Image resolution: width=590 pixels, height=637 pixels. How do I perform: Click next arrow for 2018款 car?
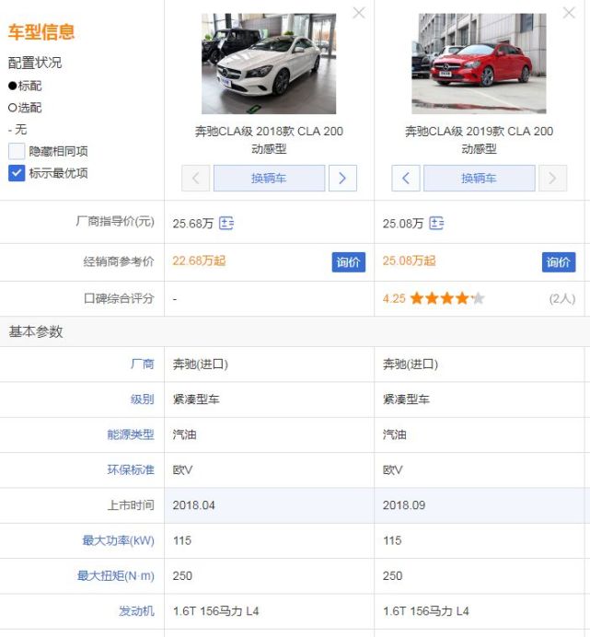click(342, 178)
